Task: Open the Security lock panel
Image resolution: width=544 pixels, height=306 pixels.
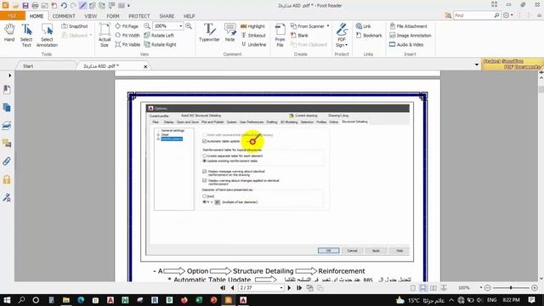Action: tap(7, 179)
